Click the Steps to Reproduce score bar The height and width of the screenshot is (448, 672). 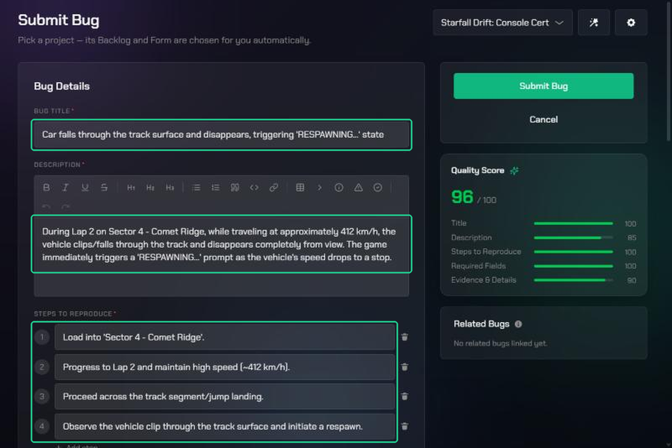pos(573,252)
